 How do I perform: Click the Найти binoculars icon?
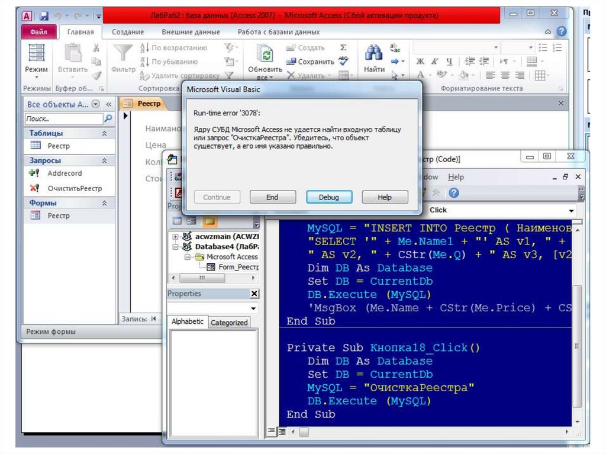373,53
